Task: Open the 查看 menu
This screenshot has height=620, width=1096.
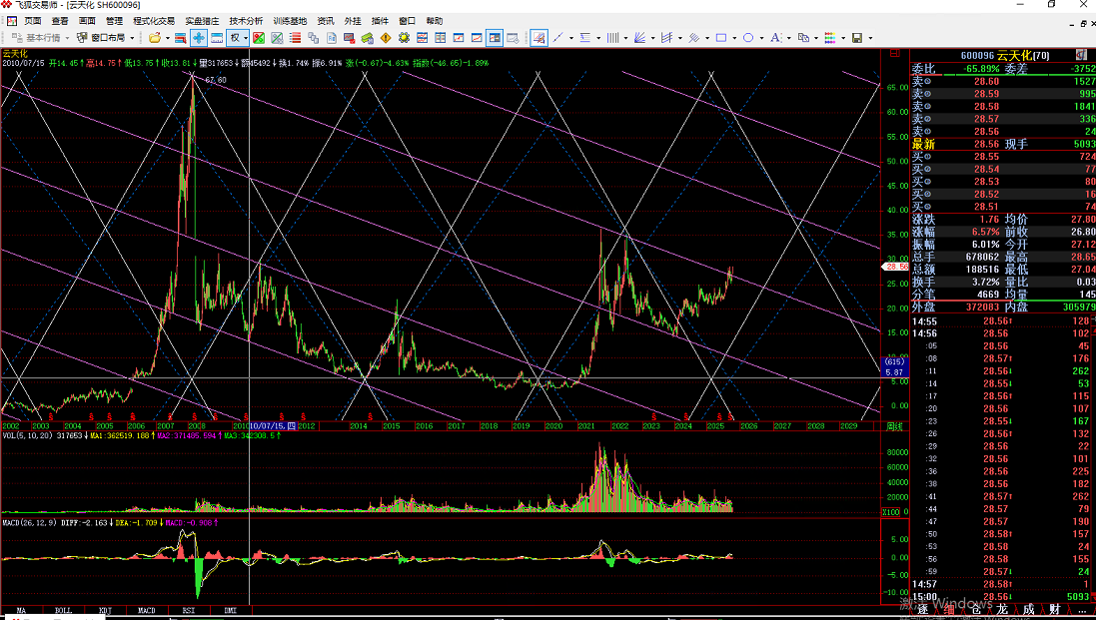Action: pos(60,21)
